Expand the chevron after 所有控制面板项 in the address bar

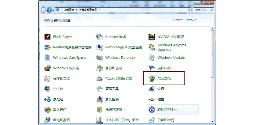pyautogui.click(x=99, y=10)
